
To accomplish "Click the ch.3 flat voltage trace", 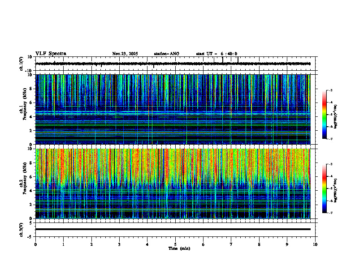I will coord(173,229).
